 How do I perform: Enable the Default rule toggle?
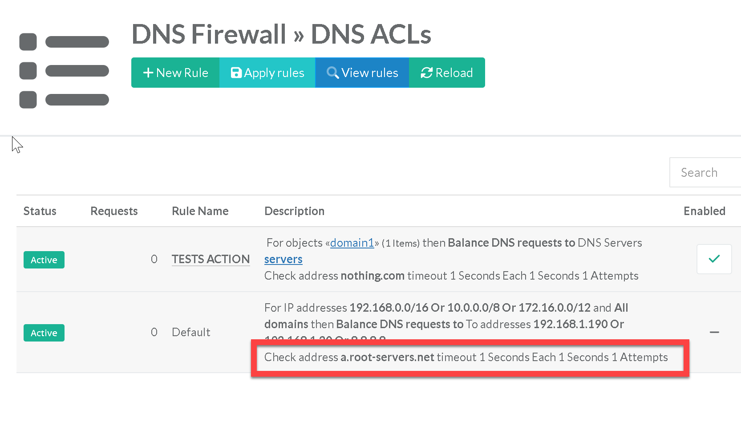coord(714,332)
